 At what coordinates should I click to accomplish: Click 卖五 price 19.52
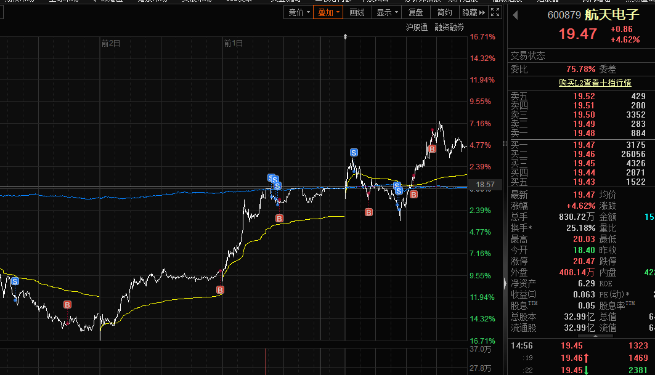click(x=584, y=96)
